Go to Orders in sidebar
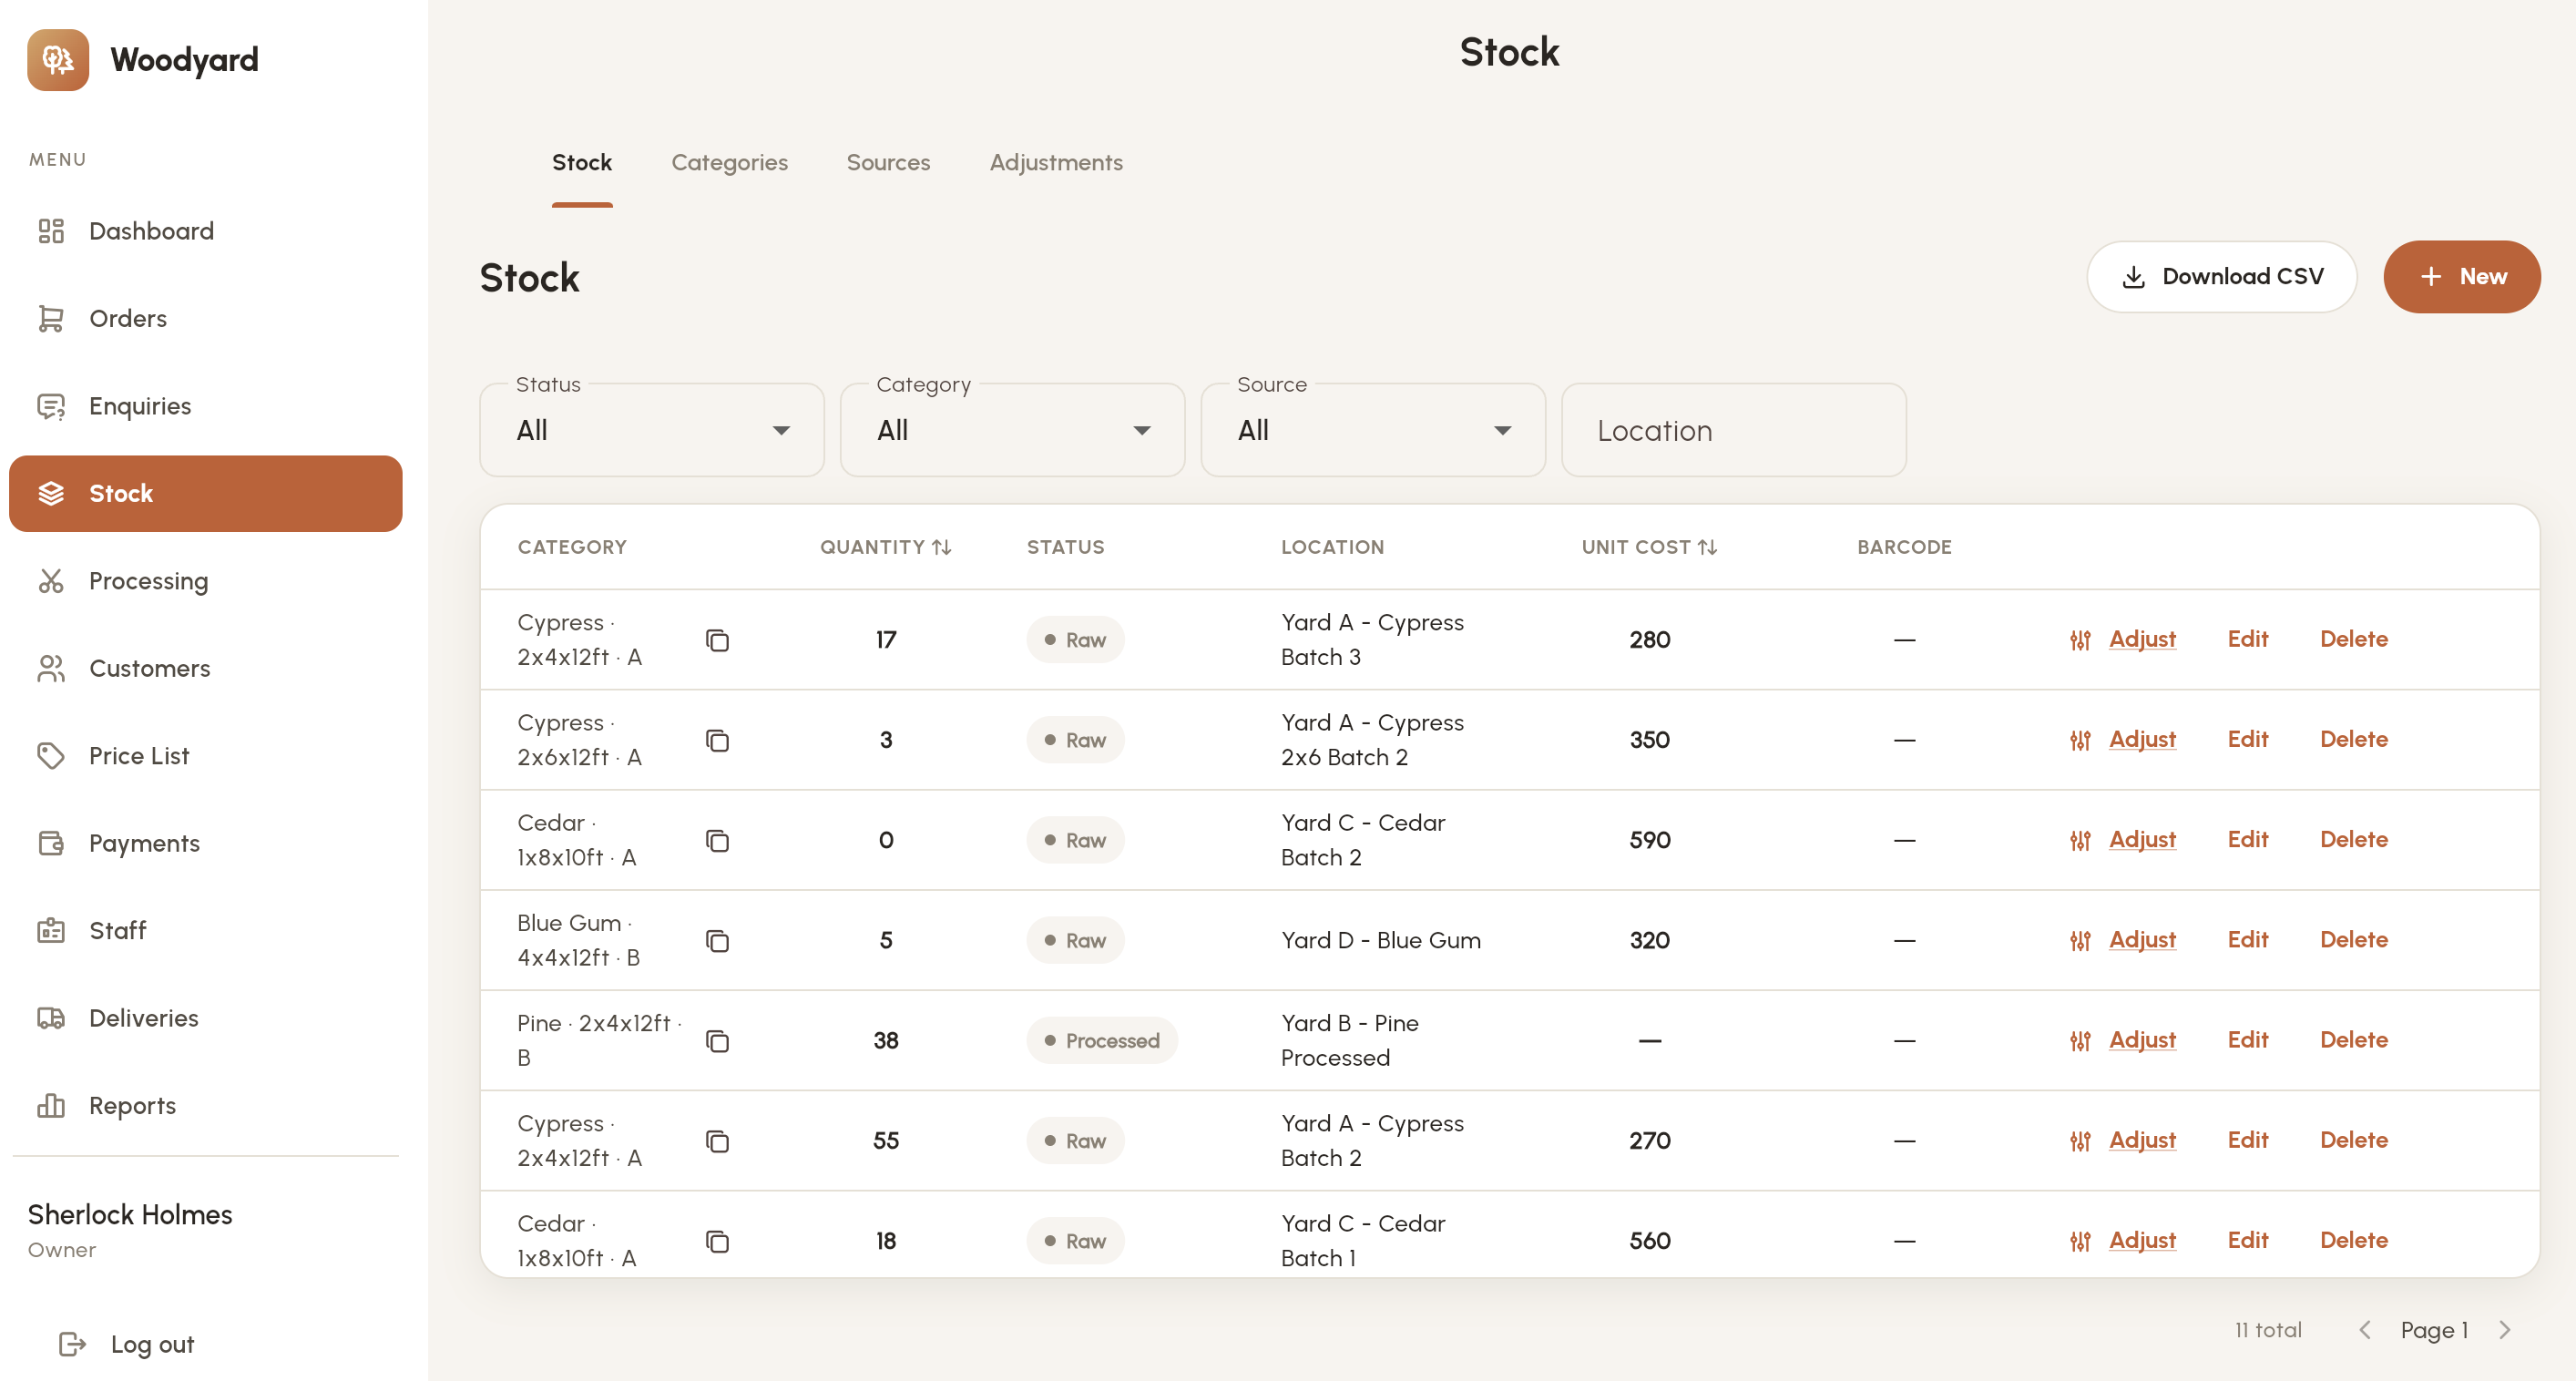 coord(205,319)
